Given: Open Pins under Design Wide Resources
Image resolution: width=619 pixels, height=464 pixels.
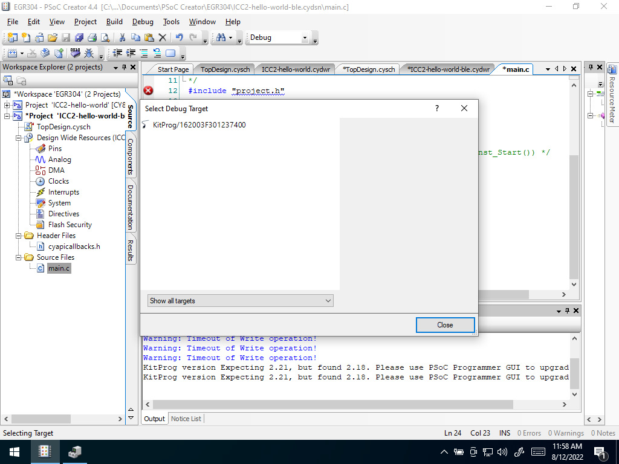Looking at the screenshot, I should point(55,149).
